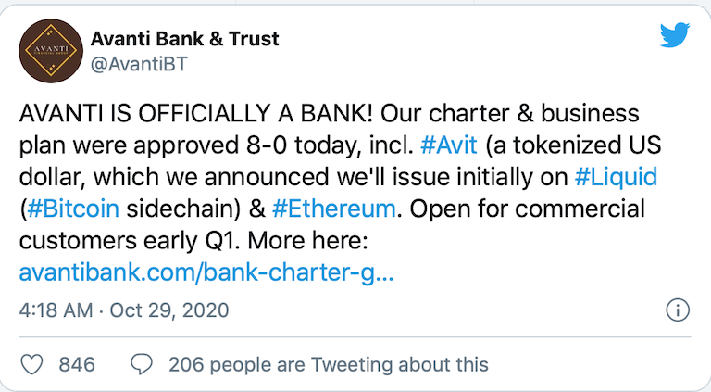Viewport: 711px width, 392px height.
Task: Like the tweet with the heart icon
Action: coord(32,365)
